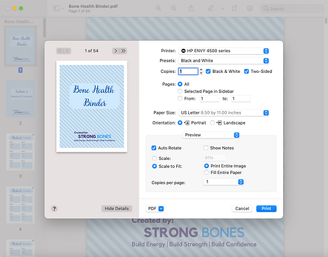Go to the next page in print preview
328x257 pixels.
point(116,51)
